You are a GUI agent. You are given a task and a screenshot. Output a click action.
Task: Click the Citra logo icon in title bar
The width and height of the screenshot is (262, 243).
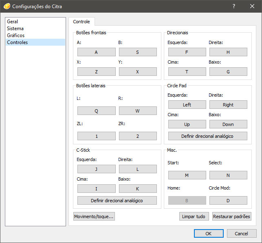7,6
